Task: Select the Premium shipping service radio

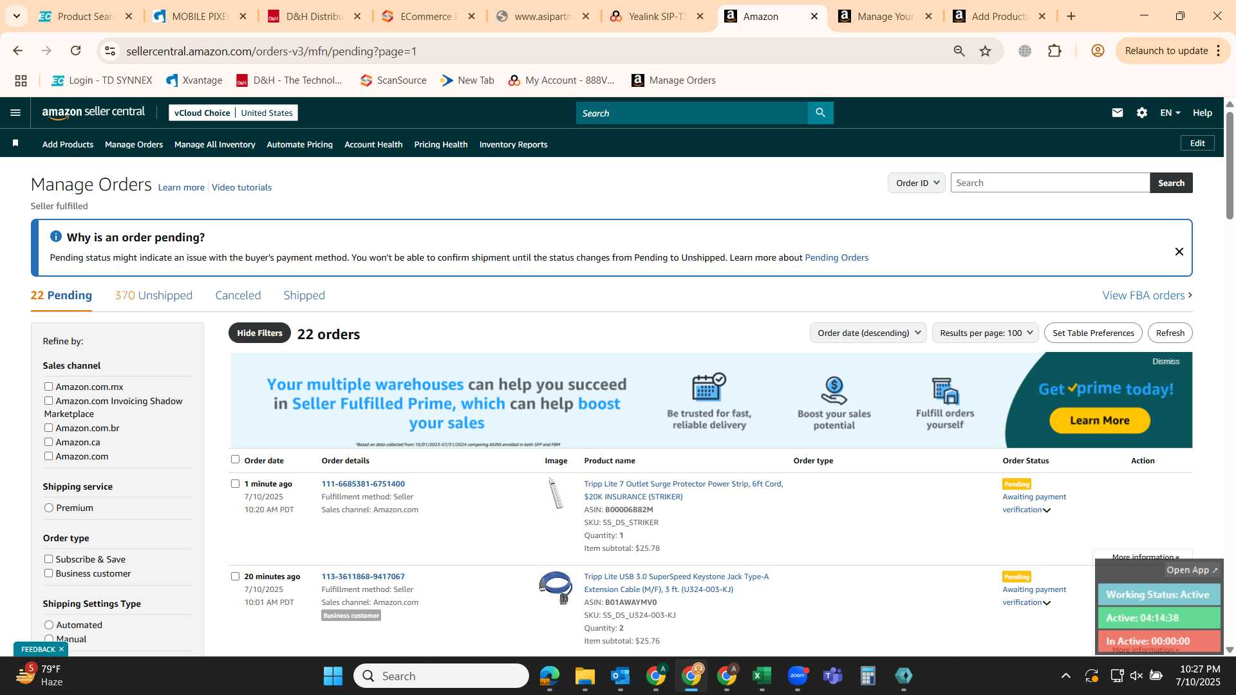Action: click(49, 508)
